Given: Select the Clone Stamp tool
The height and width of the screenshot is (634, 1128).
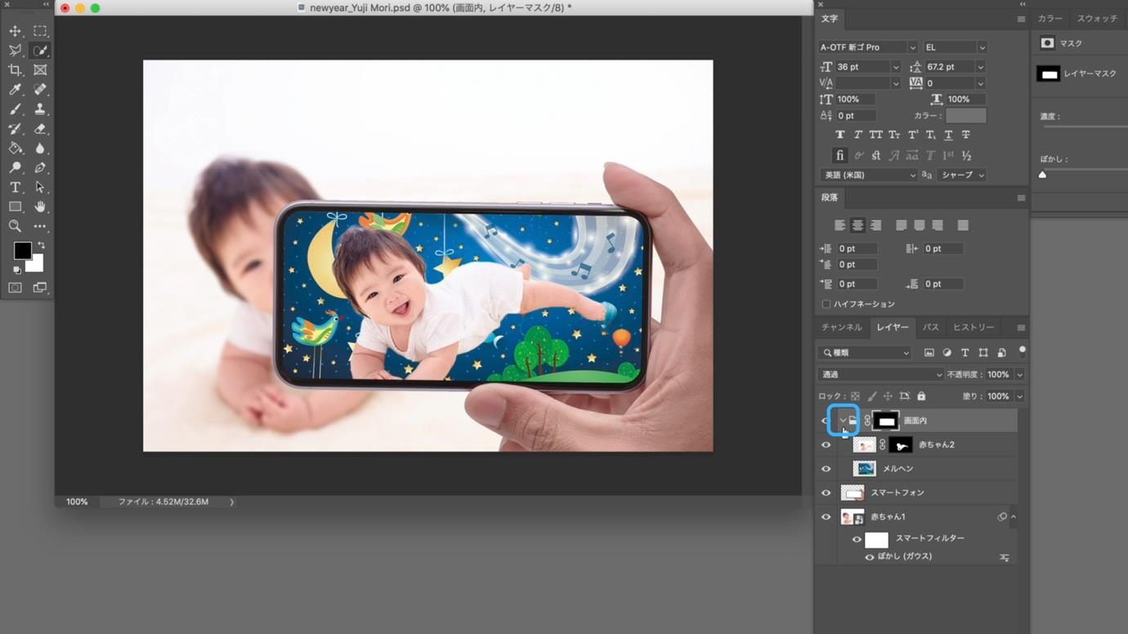Looking at the screenshot, I should pyautogui.click(x=40, y=109).
